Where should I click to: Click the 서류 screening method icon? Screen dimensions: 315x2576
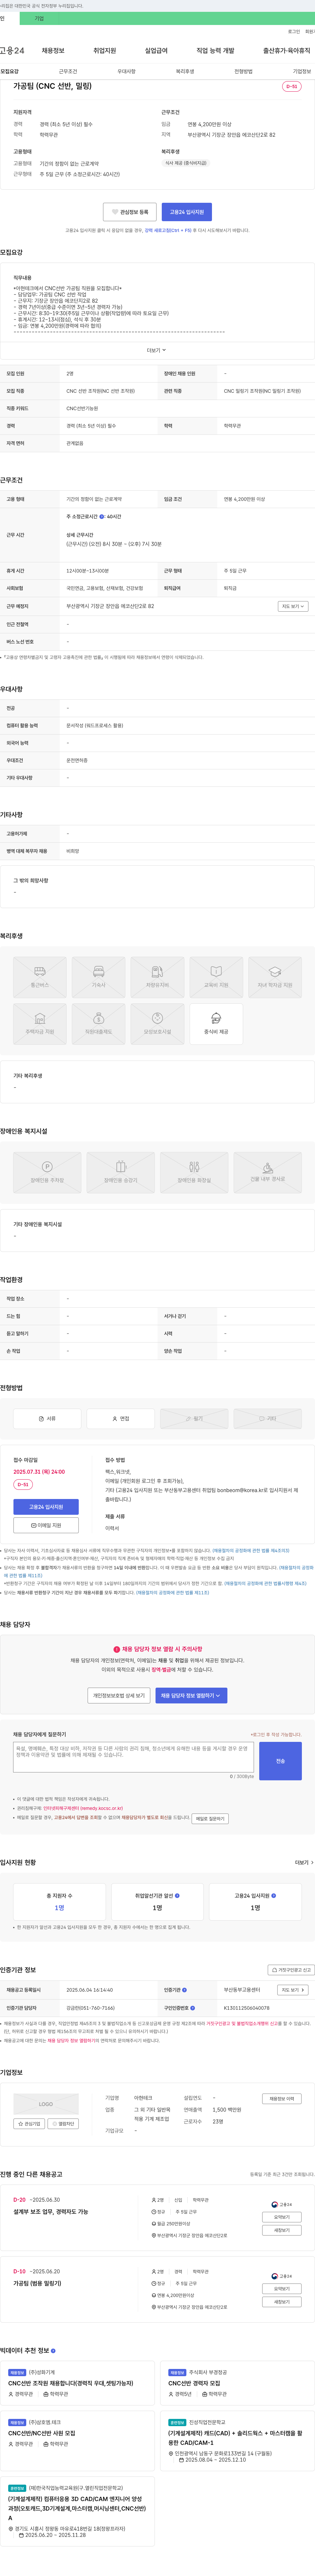[x=47, y=1418]
